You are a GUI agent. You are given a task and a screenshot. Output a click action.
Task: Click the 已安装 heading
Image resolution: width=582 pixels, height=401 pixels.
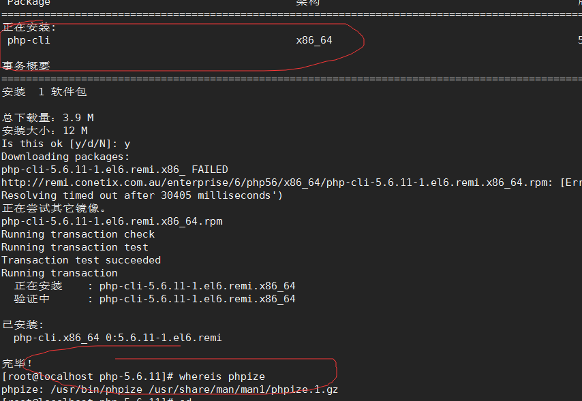(23, 325)
